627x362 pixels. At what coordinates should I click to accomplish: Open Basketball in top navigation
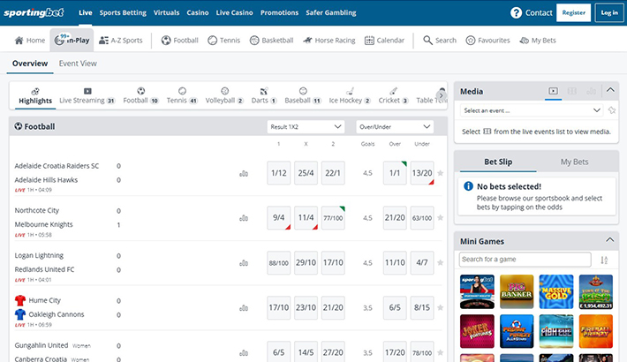click(x=271, y=41)
